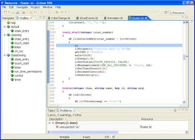Click the editor scroll up arrow
The height and width of the screenshot is (140, 195).
pyautogui.click(x=184, y=22)
